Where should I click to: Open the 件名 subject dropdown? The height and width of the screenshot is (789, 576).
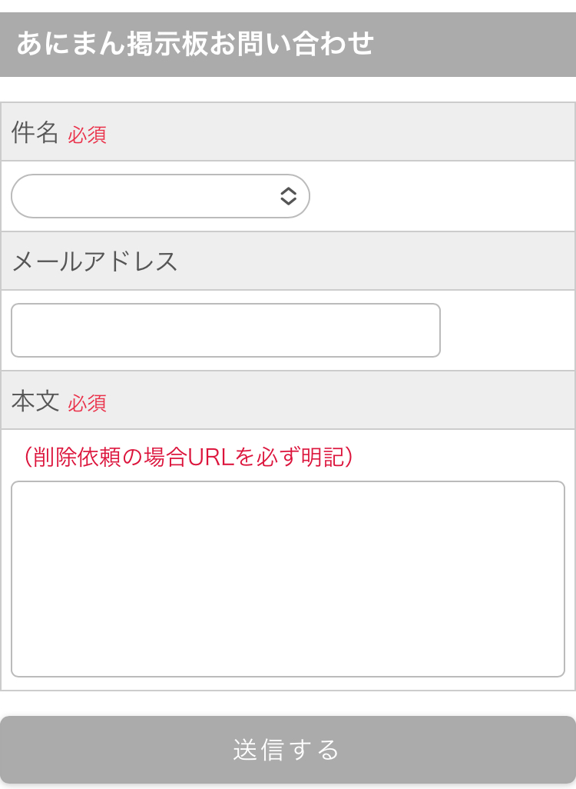coord(146,196)
